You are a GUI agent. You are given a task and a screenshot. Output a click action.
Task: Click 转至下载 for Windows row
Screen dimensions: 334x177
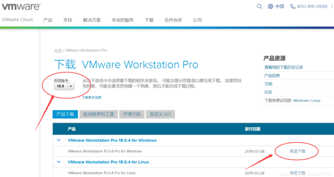(x=298, y=152)
